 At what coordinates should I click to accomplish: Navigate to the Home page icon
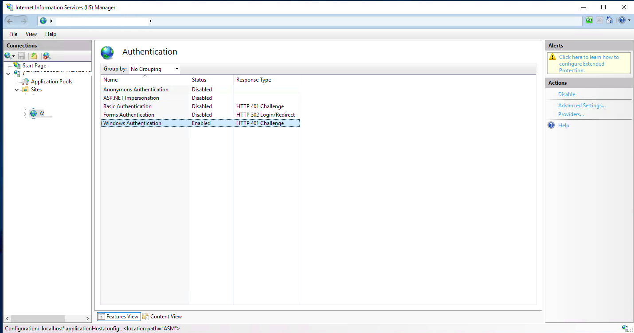click(x=610, y=20)
